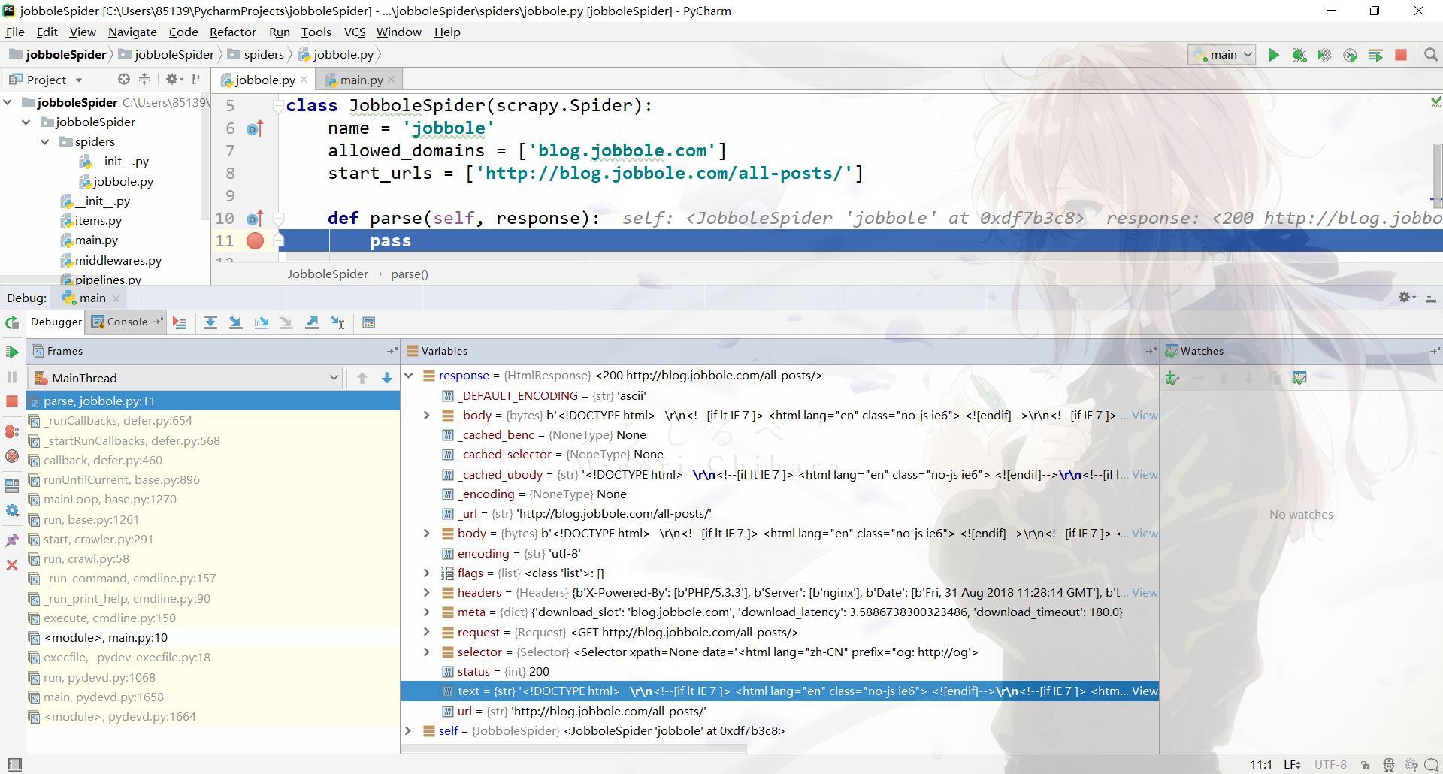The width and height of the screenshot is (1443, 774).
Task: Click View link on the text variable row
Action: click(x=1144, y=691)
